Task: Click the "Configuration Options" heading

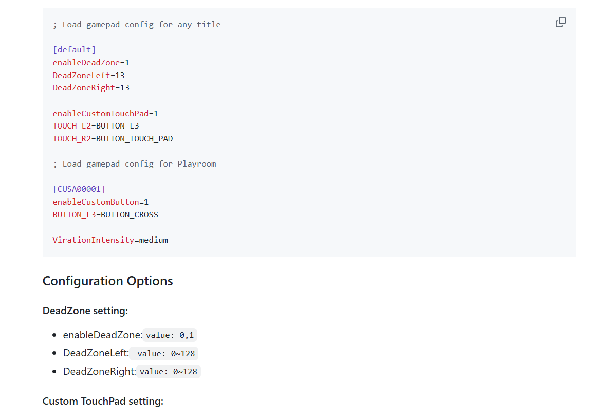Action: click(x=107, y=281)
